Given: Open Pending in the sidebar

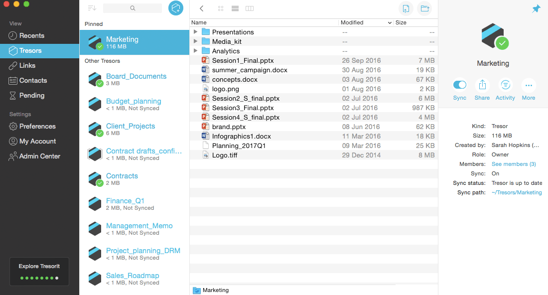Looking at the screenshot, I should tap(39, 95).
